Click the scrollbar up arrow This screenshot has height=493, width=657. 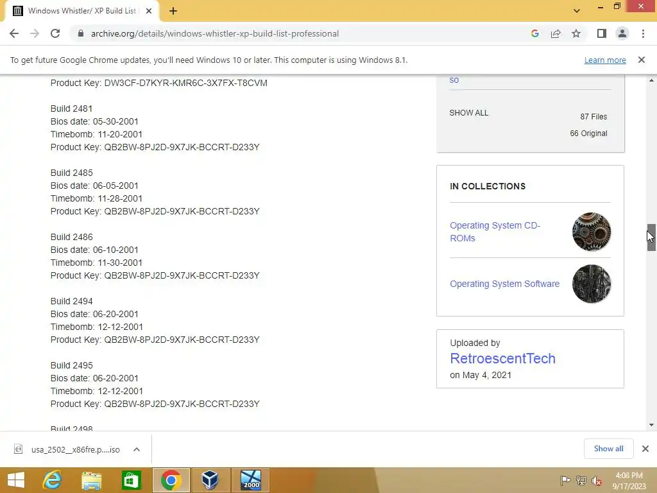[x=651, y=80]
